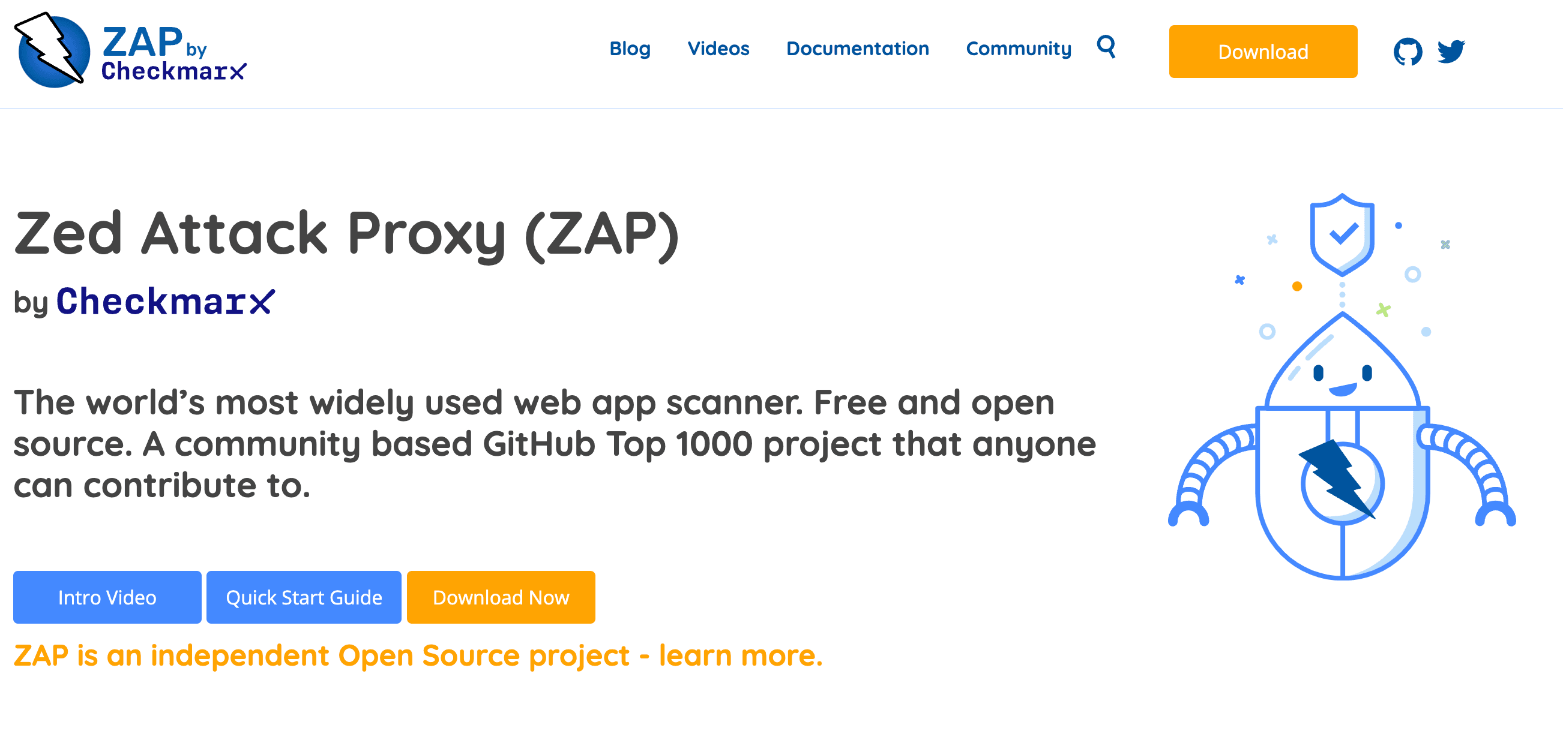Image resolution: width=1563 pixels, height=752 pixels.
Task: Open the Quick Start Guide
Action: (x=304, y=597)
